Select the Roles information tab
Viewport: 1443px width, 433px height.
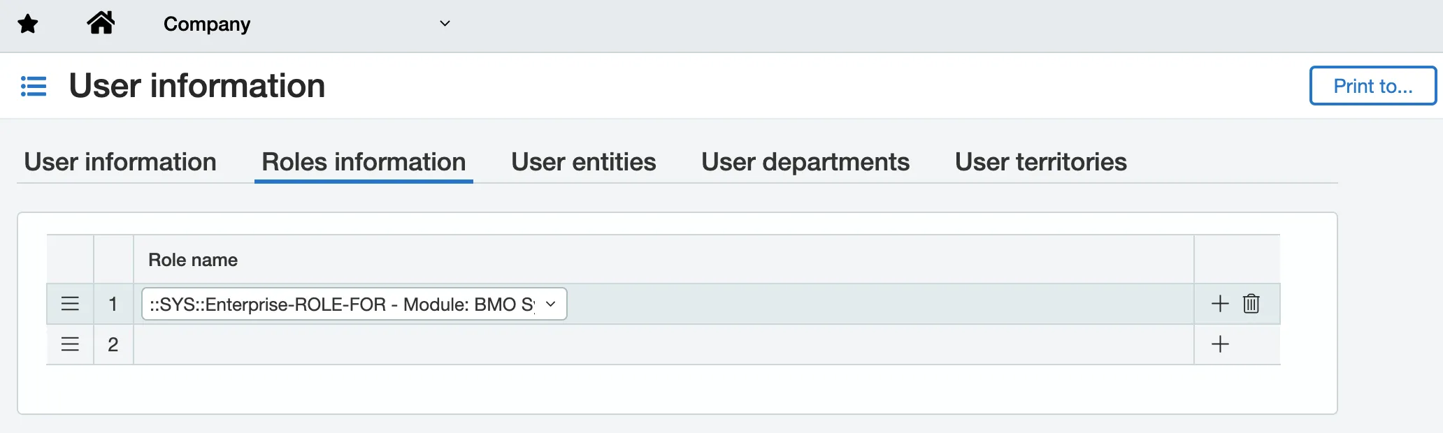coord(364,162)
